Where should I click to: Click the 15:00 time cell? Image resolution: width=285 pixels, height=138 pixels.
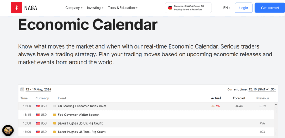[27, 106]
